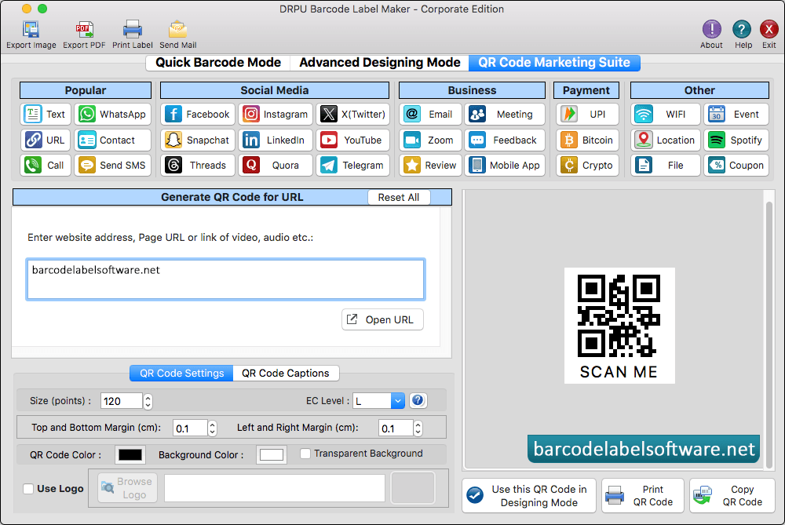
Task: Click Use this QR Code in Designing Mode
Action: pos(528,495)
